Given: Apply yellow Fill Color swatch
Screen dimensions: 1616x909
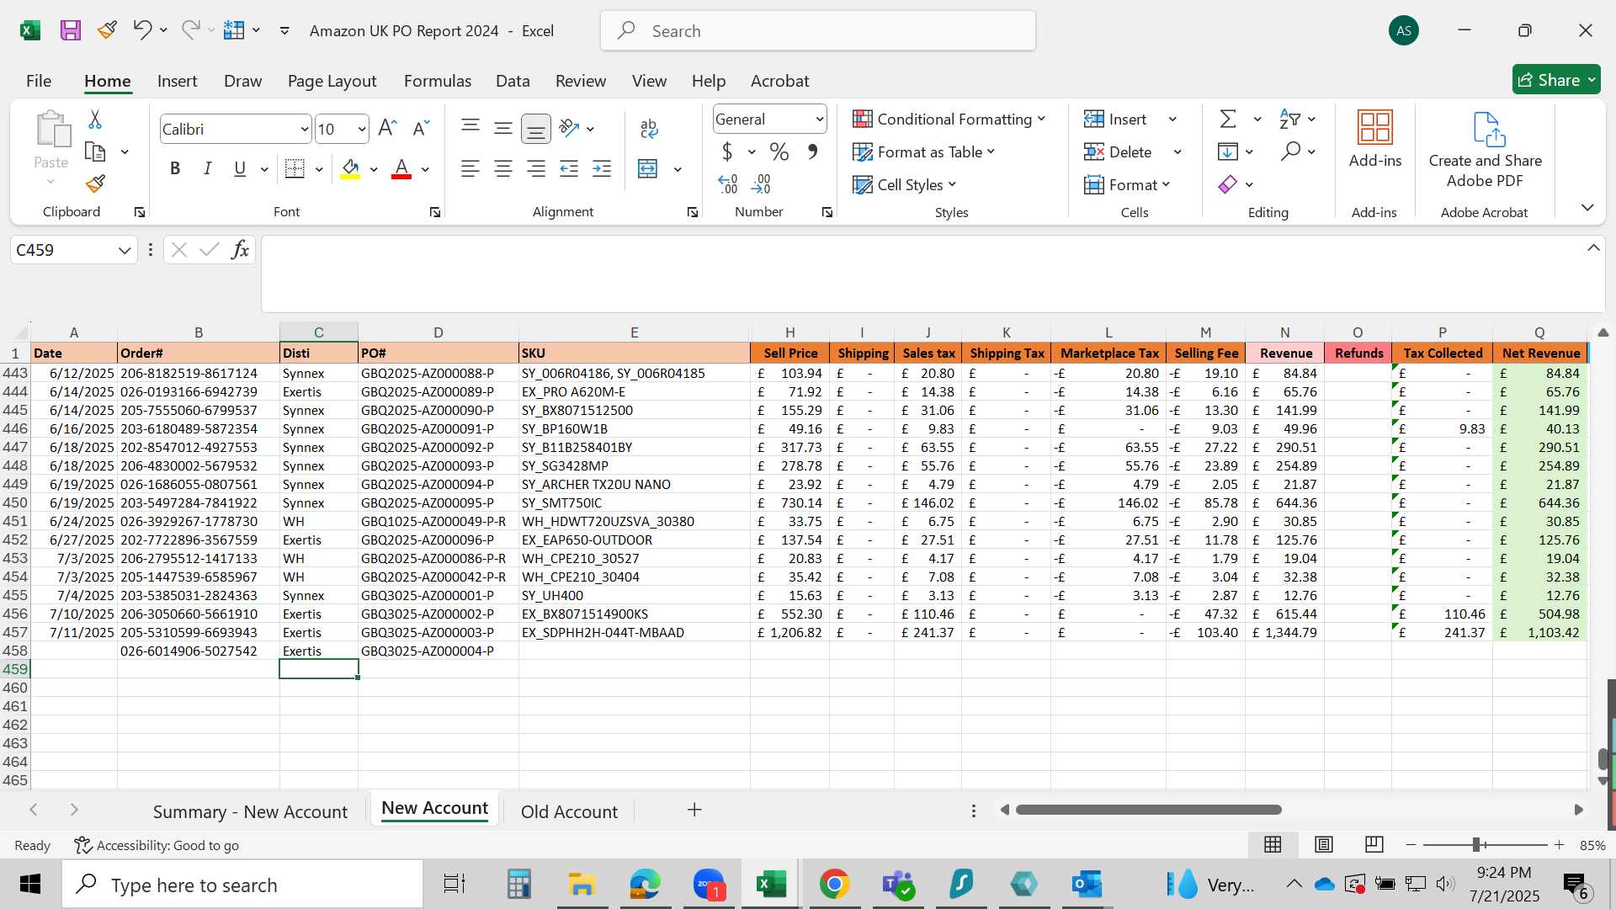Looking at the screenshot, I should [x=350, y=169].
